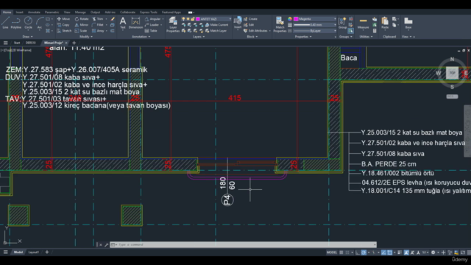Activate the Copy command
The width and height of the screenshot is (471, 265).
63,25
